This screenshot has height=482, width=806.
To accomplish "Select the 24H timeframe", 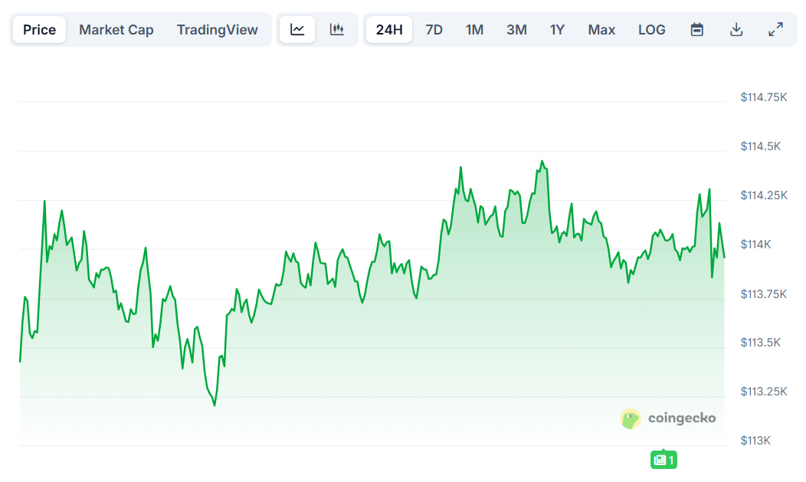I will pyautogui.click(x=388, y=28).
